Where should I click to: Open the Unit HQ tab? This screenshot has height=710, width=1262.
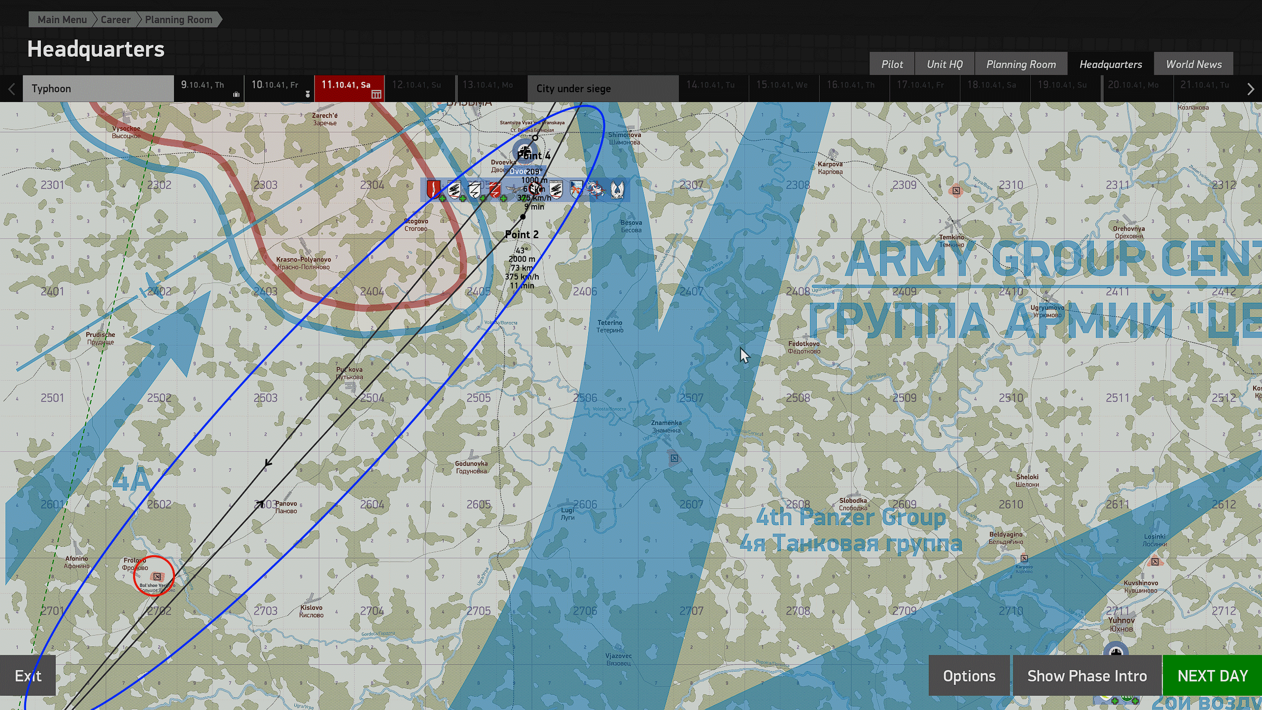pyautogui.click(x=945, y=64)
